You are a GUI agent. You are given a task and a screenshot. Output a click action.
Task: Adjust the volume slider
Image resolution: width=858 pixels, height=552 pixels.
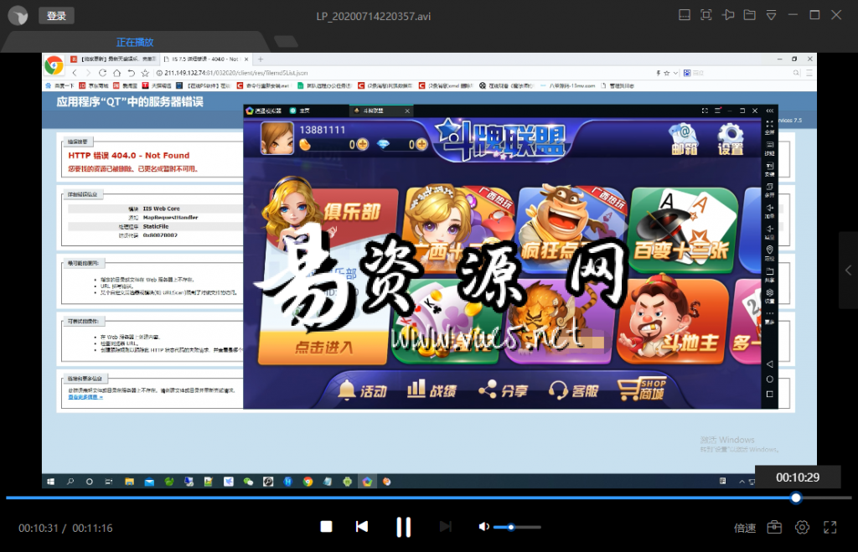516,528
